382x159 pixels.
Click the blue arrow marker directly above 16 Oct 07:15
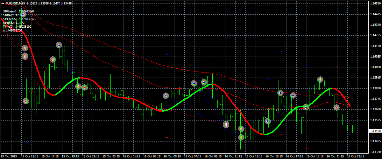coord(194,83)
